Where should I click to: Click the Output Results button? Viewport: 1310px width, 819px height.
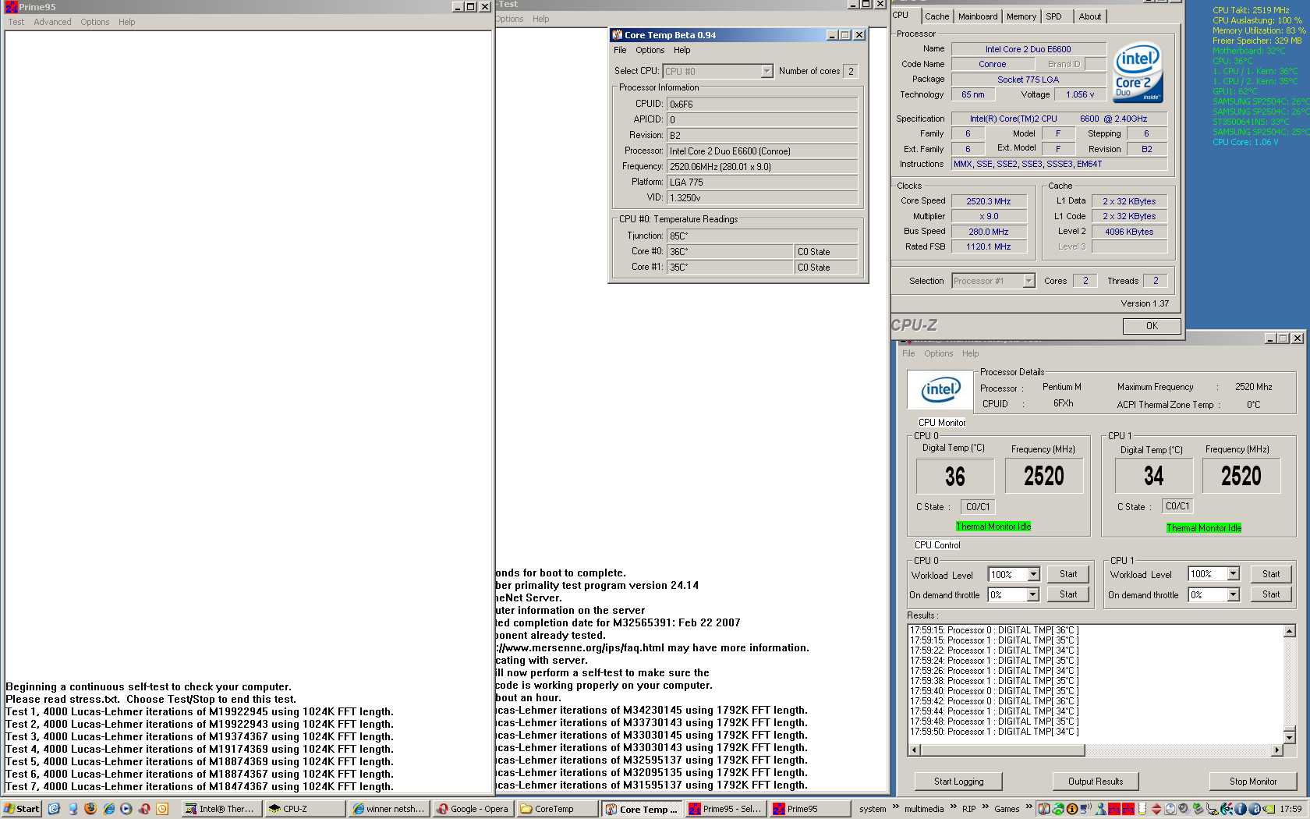[x=1096, y=782]
